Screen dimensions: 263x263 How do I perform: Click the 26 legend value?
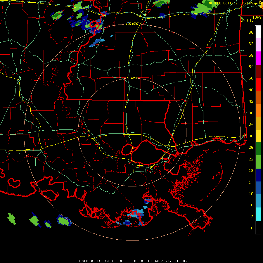(x=251, y=148)
